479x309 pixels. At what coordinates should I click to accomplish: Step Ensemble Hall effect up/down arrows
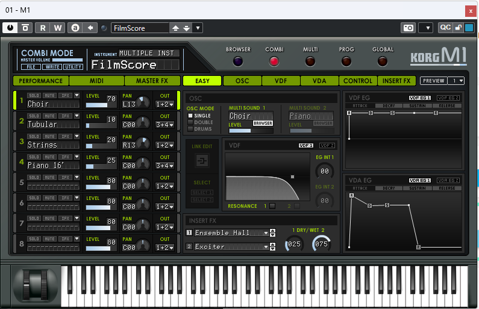click(272, 233)
